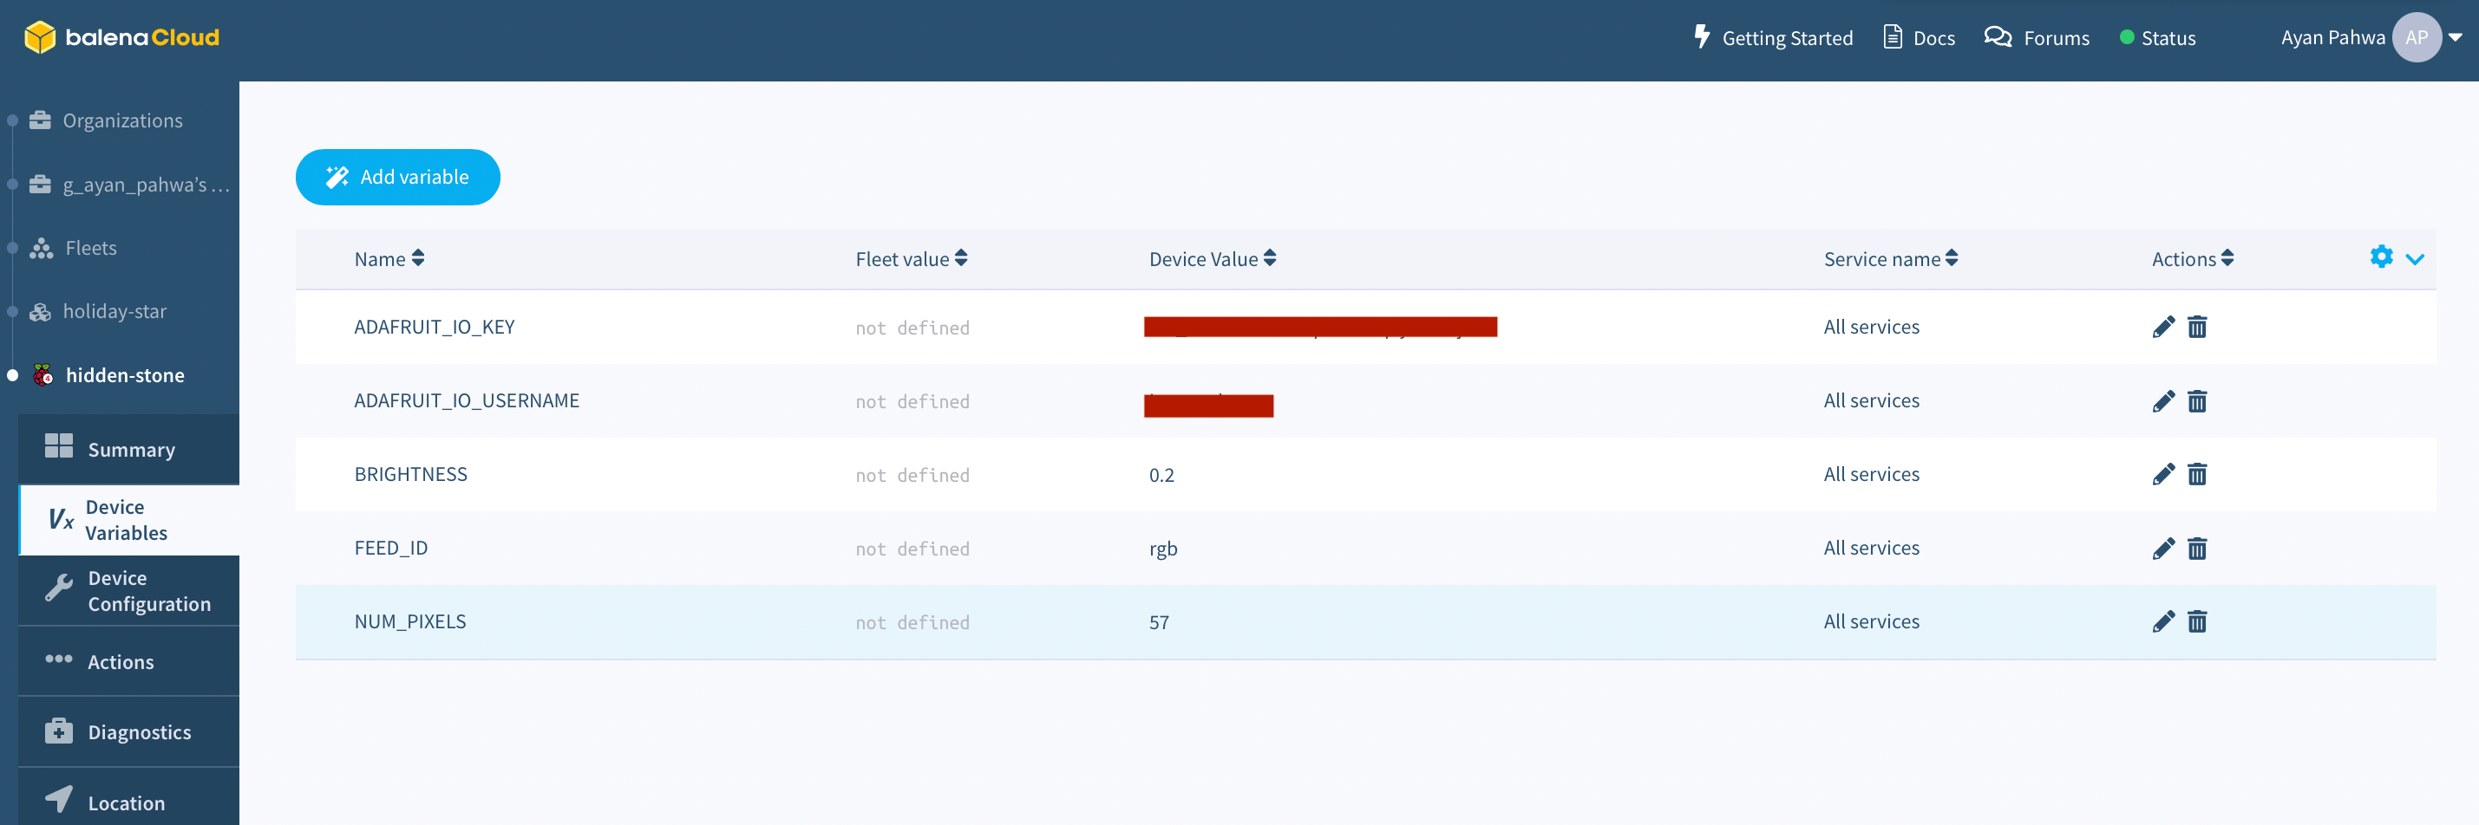Expand the Fleets section in the sidebar

(89, 247)
